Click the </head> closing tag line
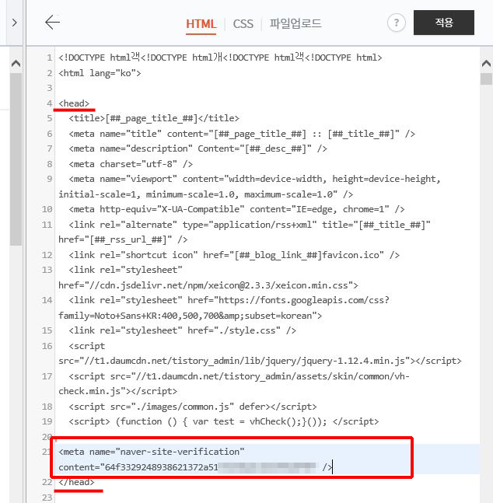 (76, 482)
